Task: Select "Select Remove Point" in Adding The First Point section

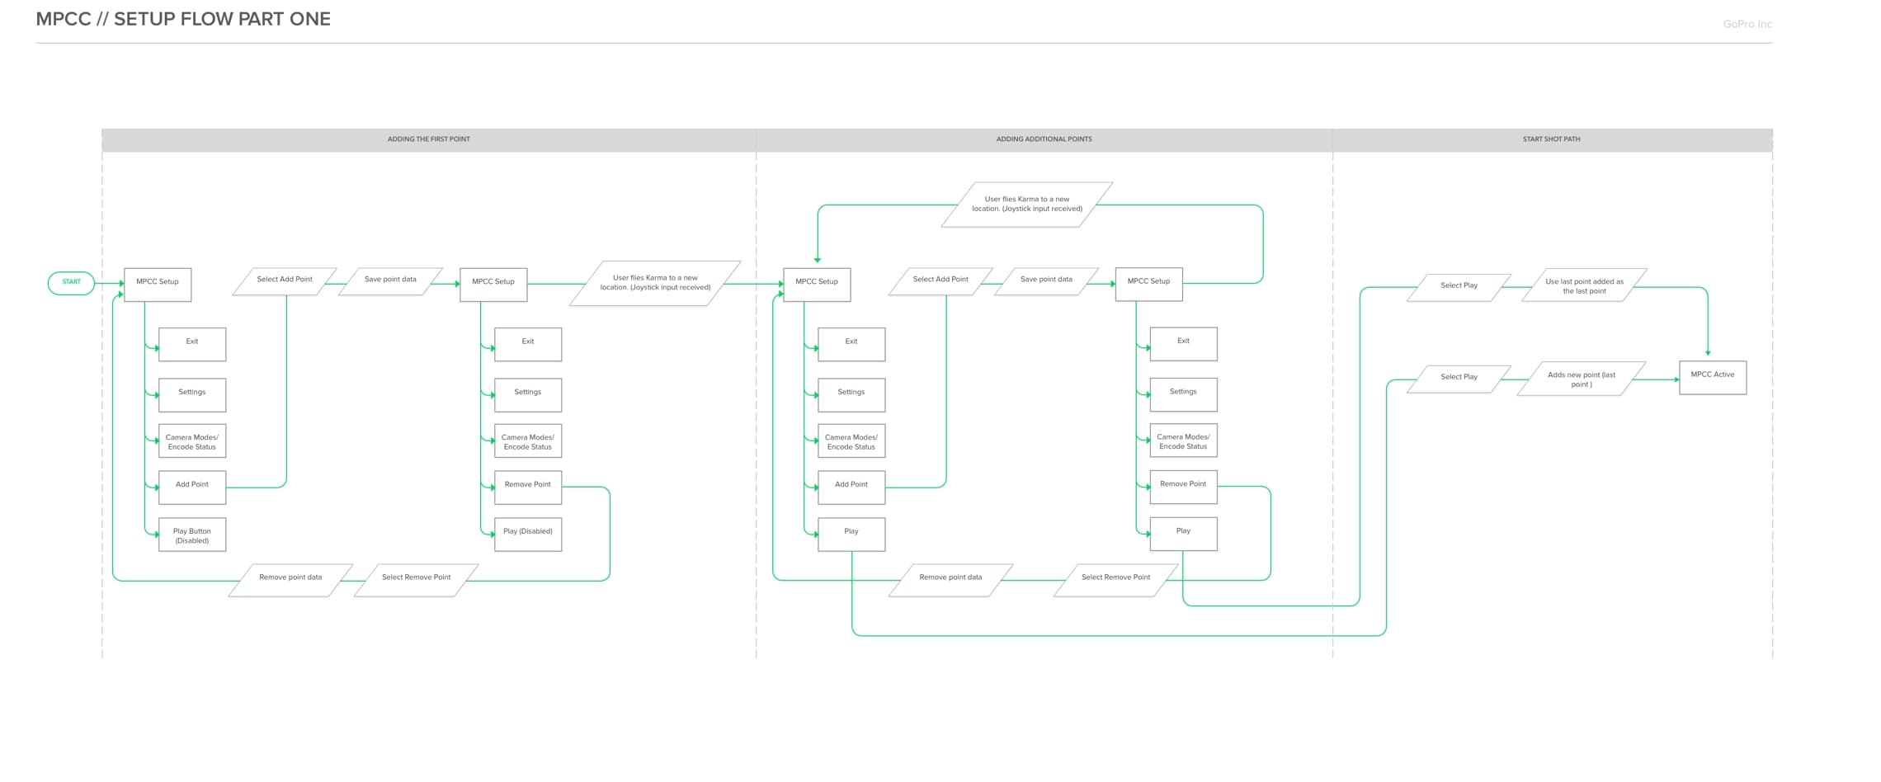Action: (416, 580)
